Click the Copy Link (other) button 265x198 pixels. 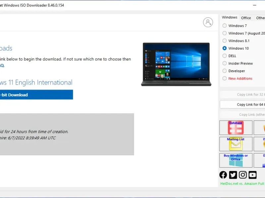click(242, 115)
